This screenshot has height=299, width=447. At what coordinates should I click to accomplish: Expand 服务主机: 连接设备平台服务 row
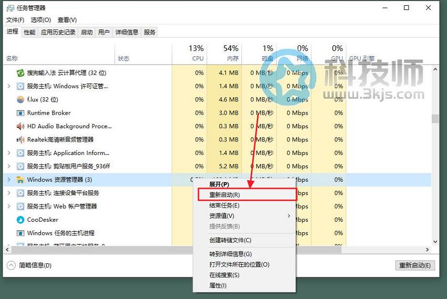pos(9,193)
